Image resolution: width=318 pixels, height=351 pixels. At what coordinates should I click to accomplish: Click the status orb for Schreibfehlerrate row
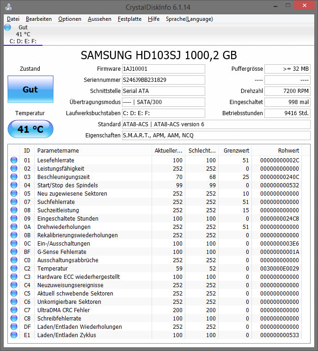[x=14, y=318]
